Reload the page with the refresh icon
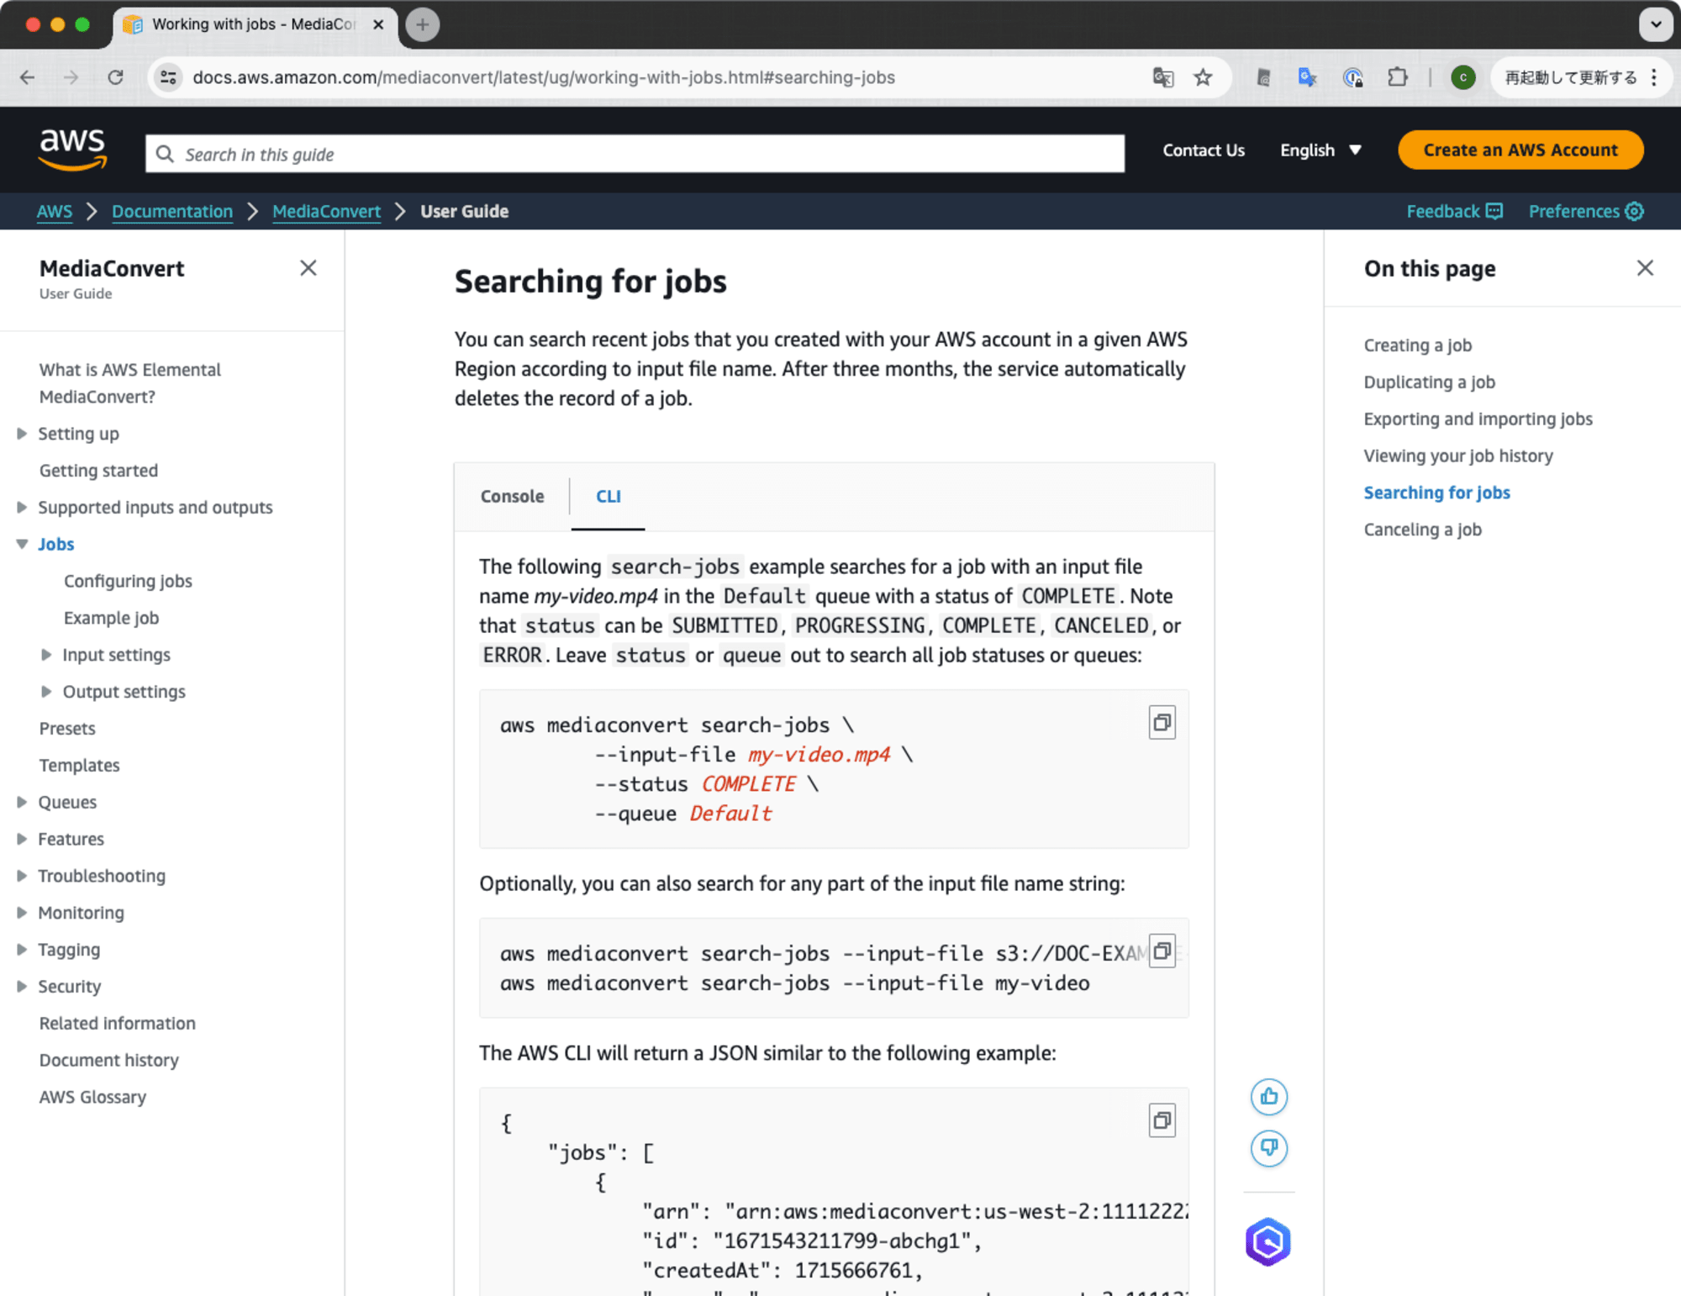1681x1296 pixels. 115,77
